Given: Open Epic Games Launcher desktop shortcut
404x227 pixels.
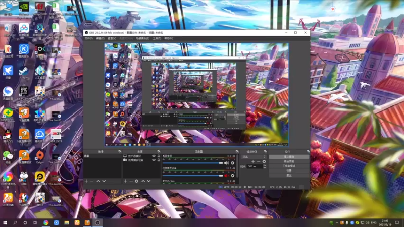Looking at the screenshot, I should (x=24, y=94).
